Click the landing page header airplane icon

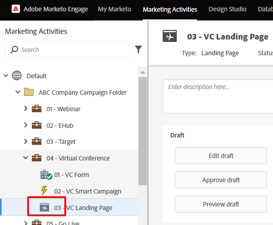pyautogui.click(x=170, y=36)
